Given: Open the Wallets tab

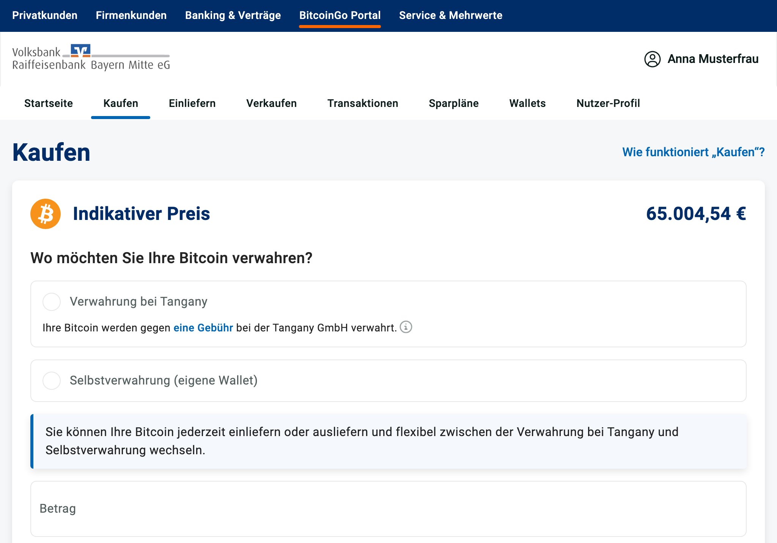Looking at the screenshot, I should coord(527,103).
